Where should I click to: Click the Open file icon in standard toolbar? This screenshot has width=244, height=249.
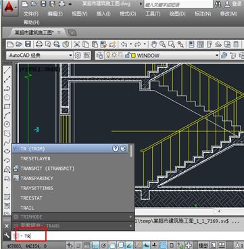[x=19, y=44]
